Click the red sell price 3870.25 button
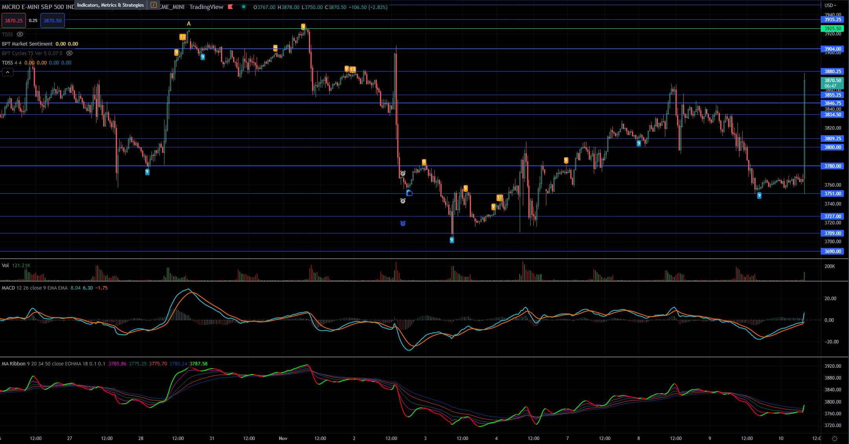This screenshot has width=849, height=444. [x=14, y=21]
